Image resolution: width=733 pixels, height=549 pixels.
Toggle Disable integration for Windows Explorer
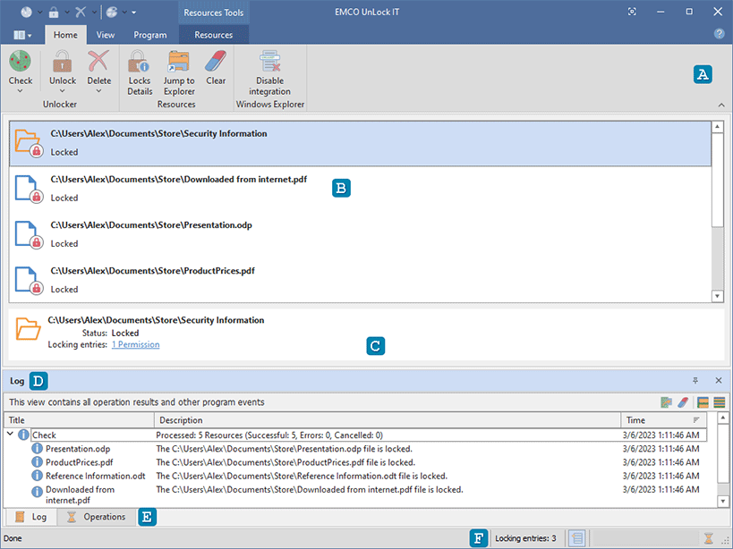tap(269, 72)
